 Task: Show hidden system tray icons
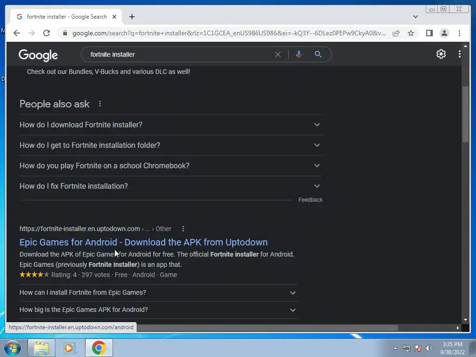[x=395, y=348]
